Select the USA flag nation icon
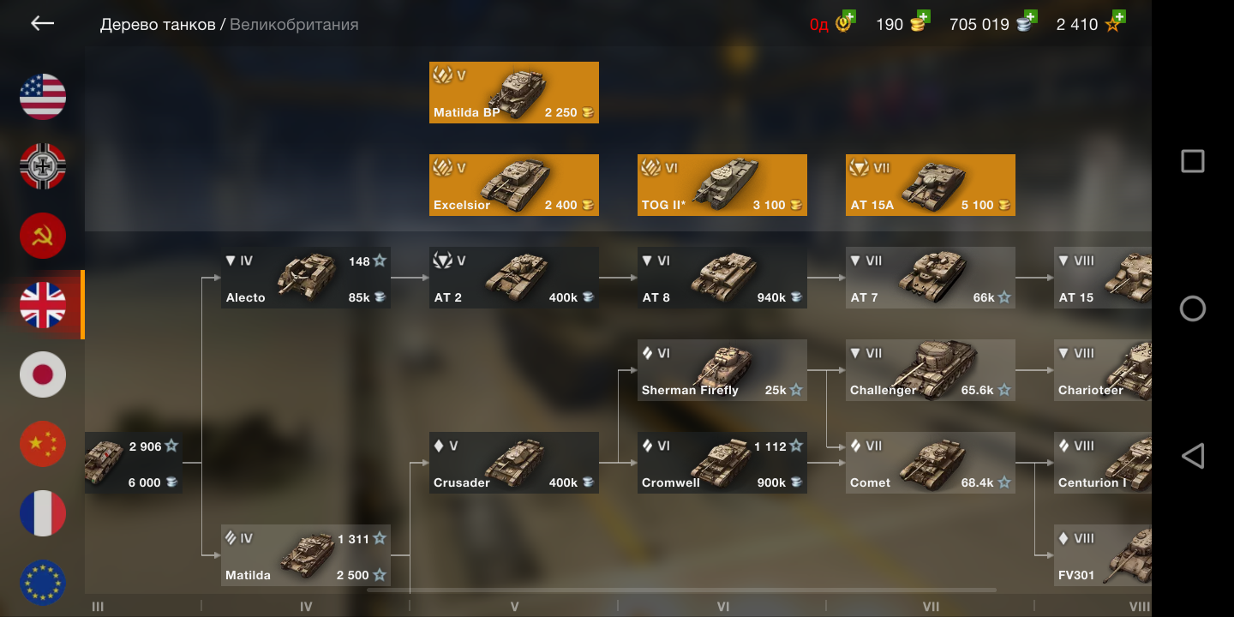Image resolution: width=1234 pixels, height=617 pixels. point(43,96)
